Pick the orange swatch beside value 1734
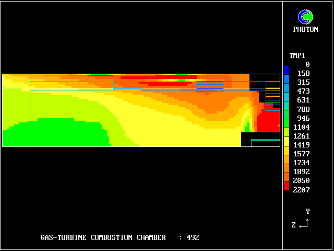This screenshot has height=251, width=334. click(286, 167)
